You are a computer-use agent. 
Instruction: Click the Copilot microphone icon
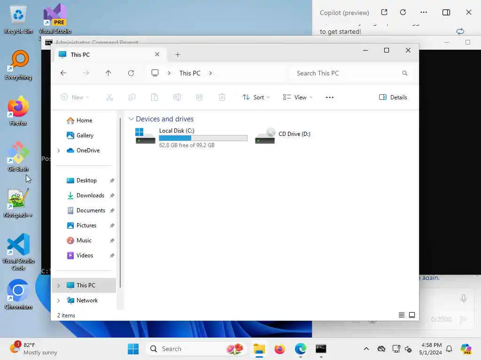click(x=464, y=298)
